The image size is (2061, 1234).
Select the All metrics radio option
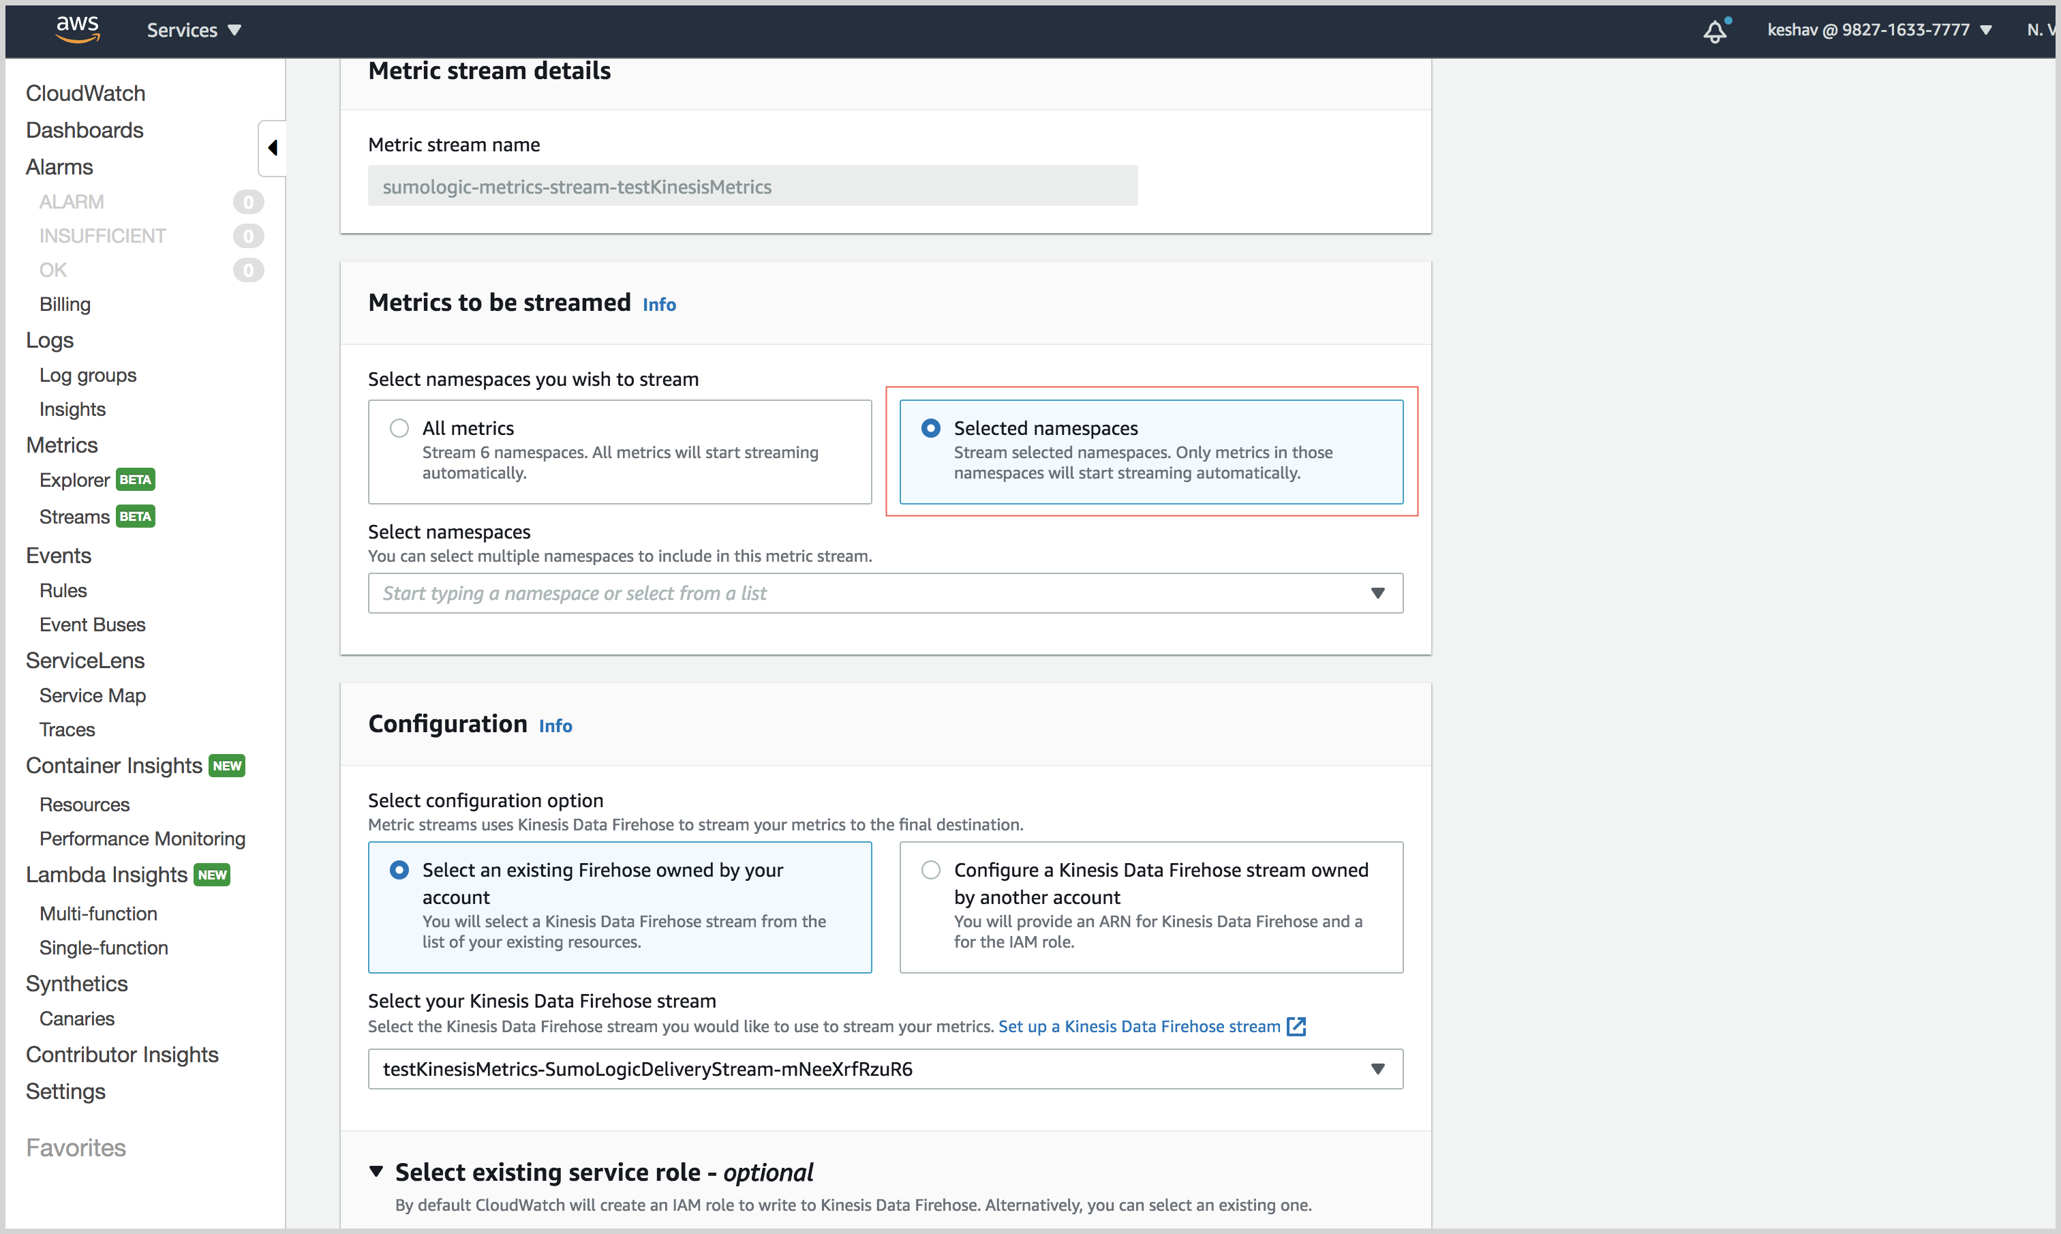click(399, 428)
